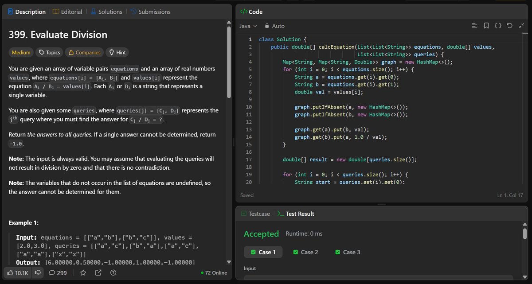This screenshot has width=532, height=284.
Task: Click the 'Input' label in test result
Action: pyautogui.click(x=250, y=268)
